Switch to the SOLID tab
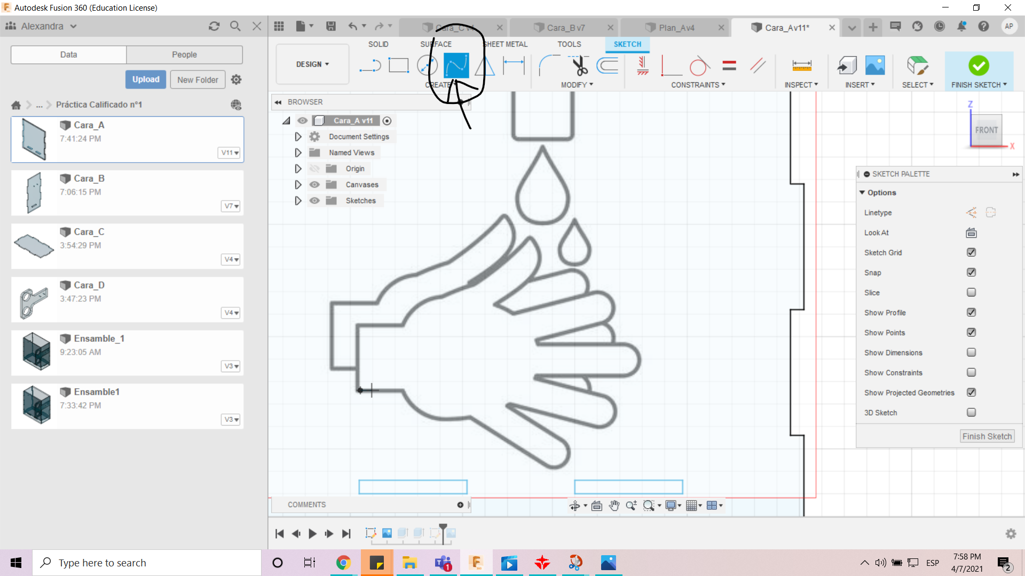1025x576 pixels. tap(378, 44)
